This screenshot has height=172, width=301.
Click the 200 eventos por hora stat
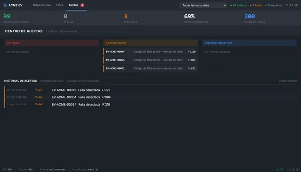click(x=254, y=18)
